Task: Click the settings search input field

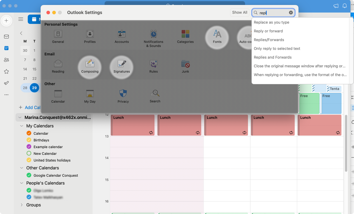Action: point(273,13)
